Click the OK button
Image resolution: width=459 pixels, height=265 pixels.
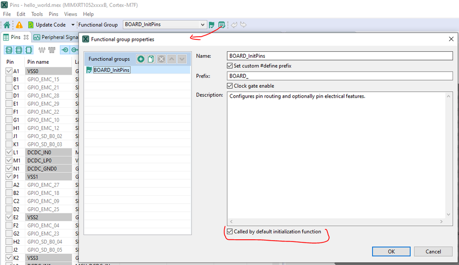pos(391,252)
